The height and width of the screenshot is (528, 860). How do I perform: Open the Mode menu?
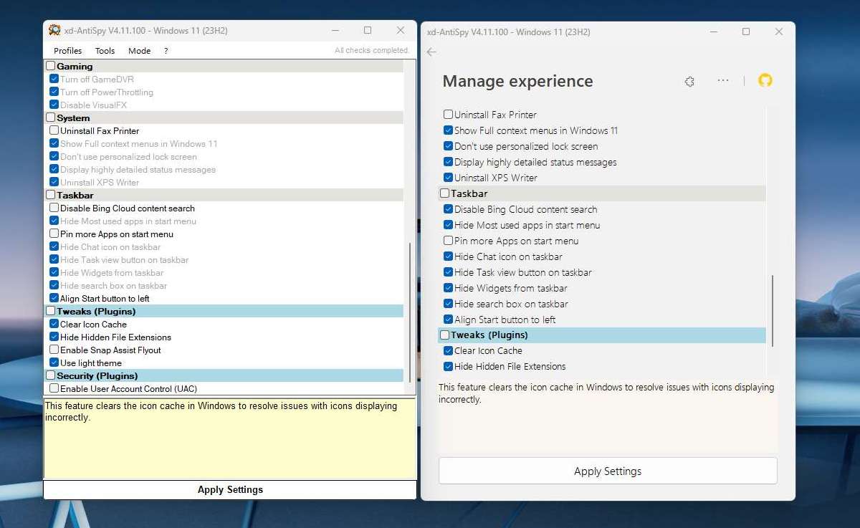(x=140, y=51)
